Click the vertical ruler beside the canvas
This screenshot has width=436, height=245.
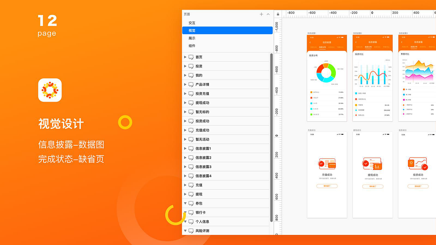278,126
